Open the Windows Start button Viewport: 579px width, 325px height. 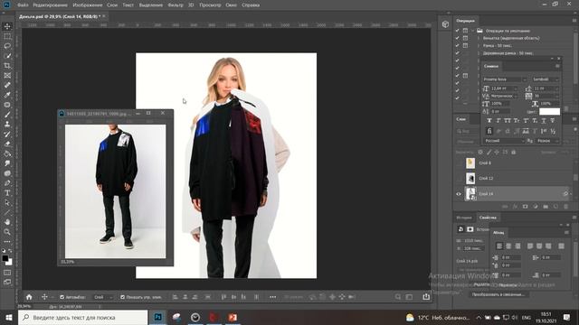click(x=9, y=317)
